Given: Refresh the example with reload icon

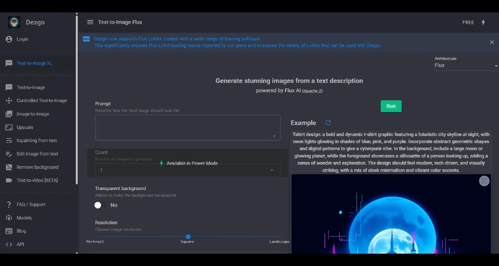Looking at the screenshot, I should (328, 123).
